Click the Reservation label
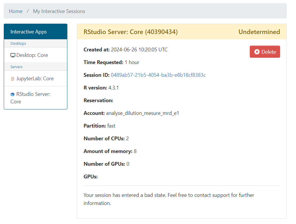The image size is (296, 224). pyautogui.click(x=98, y=100)
